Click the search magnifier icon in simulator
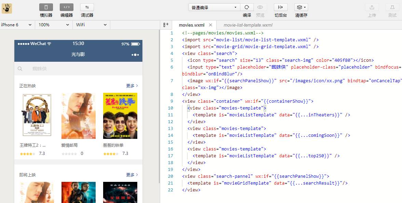The height and width of the screenshot is (203, 402). [x=20, y=69]
